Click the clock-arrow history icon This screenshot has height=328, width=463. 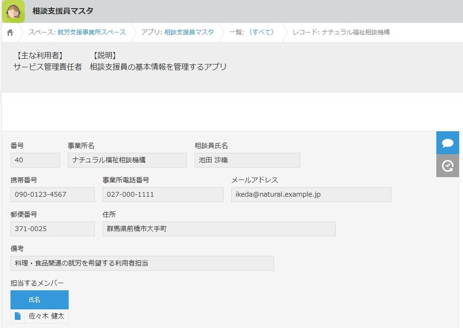[447, 166]
